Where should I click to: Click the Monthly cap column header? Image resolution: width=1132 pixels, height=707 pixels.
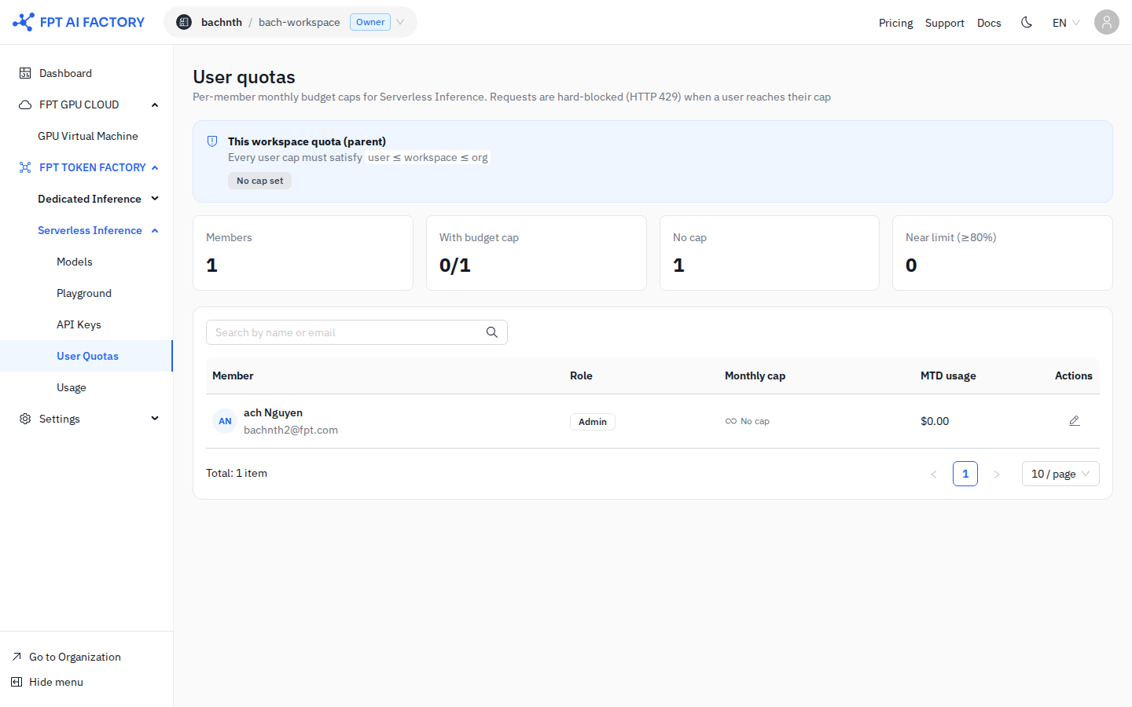click(755, 375)
